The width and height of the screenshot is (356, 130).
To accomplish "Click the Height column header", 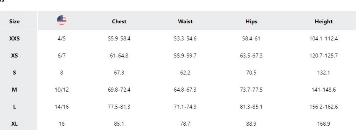I will tap(323, 22).
